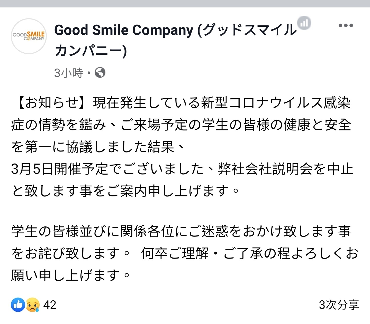Screen dimensions: 370x324
Task: Click the blue thumbs-up Like reaction icon
Action: point(18,305)
